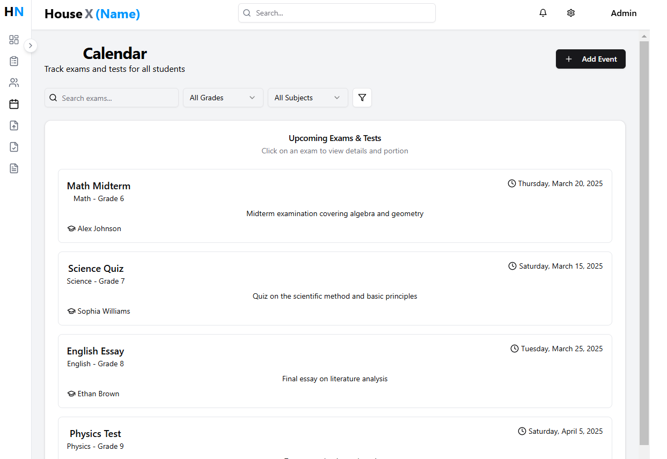Click the Science - Grade 7 label
This screenshot has width=667, height=459.
(x=96, y=281)
